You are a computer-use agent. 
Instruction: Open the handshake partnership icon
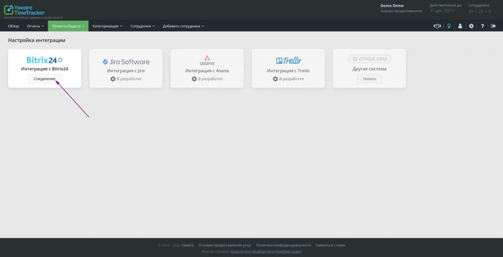(437, 26)
